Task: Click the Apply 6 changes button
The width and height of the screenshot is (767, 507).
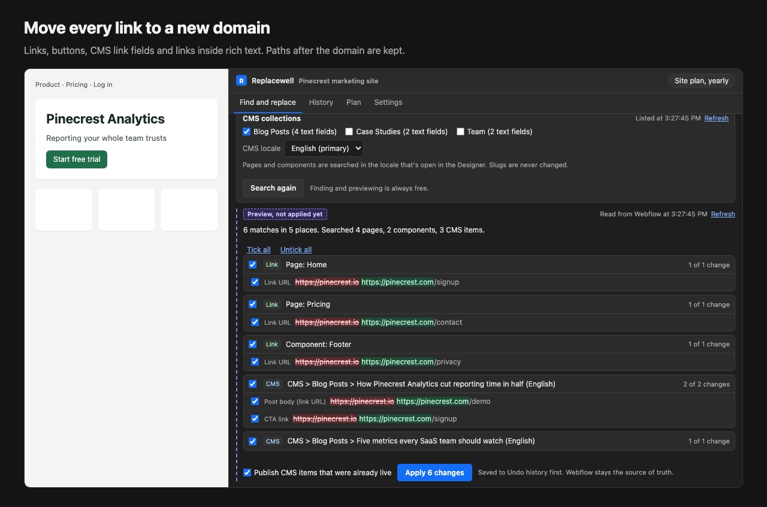Action: 434,473
